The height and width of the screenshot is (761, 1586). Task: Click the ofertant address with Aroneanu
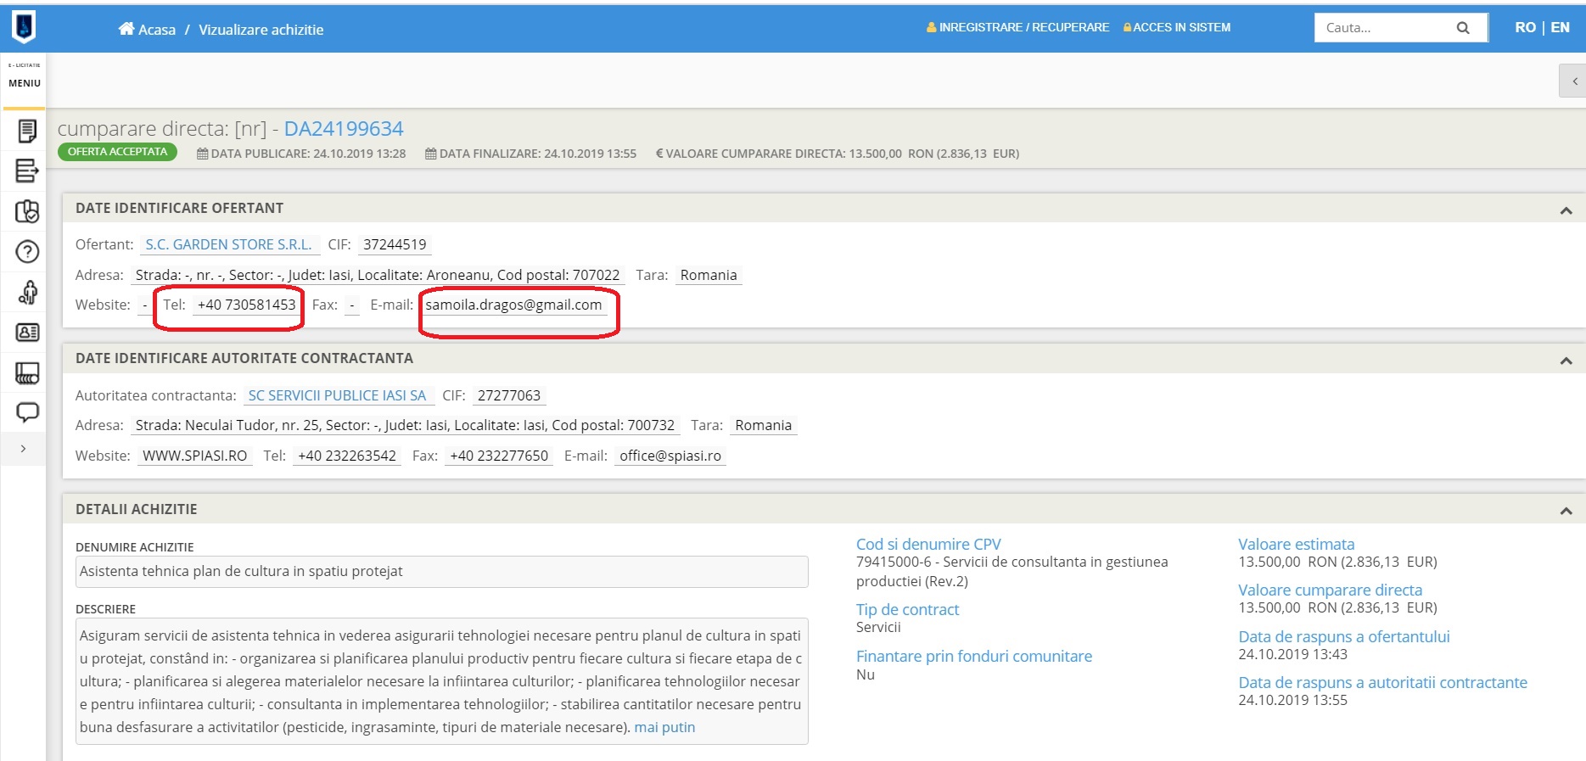378,275
